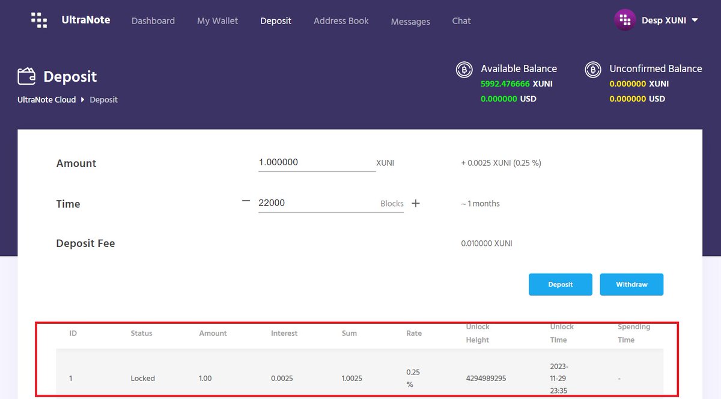Open the Dashboard page
The image size is (721, 399).
153,20
